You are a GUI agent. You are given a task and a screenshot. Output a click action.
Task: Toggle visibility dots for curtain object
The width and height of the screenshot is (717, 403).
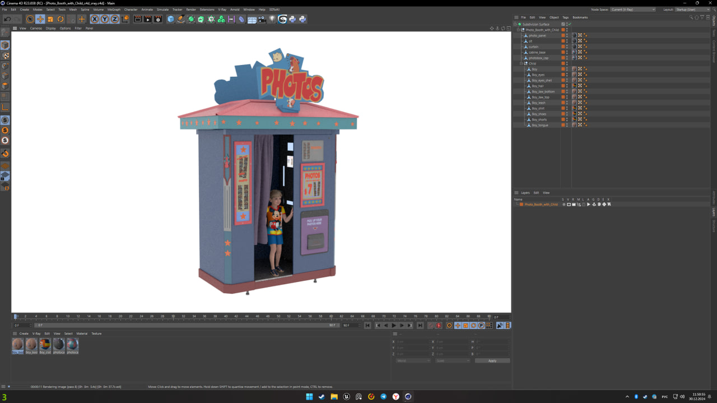pos(567,47)
